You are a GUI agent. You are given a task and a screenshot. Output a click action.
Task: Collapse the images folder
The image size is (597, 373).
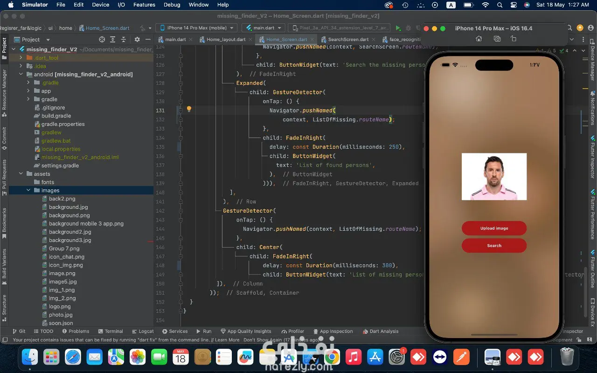[28, 190]
